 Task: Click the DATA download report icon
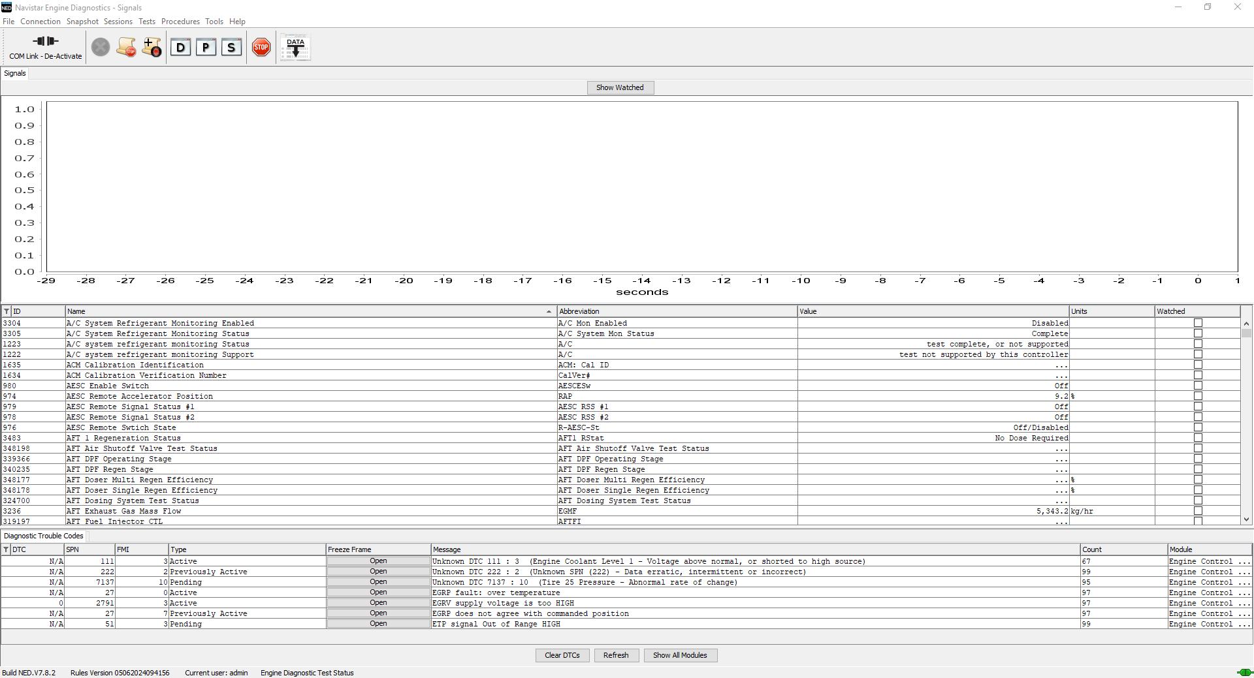tap(295, 47)
